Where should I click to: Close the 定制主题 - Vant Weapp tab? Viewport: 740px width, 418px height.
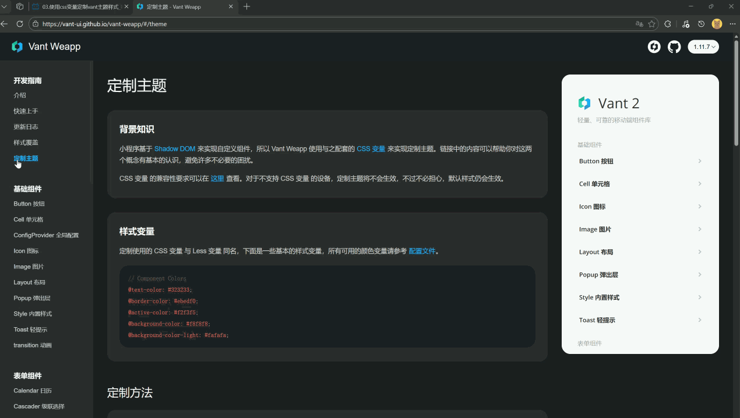click(x=231, y=6)
